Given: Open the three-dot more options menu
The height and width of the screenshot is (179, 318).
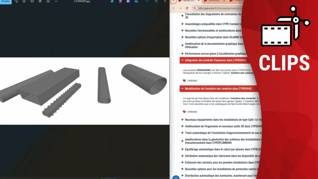Looking at the screenshot, I should click(56, 2).
